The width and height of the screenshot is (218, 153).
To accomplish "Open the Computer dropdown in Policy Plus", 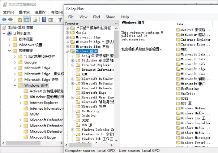I will point(116,23).
